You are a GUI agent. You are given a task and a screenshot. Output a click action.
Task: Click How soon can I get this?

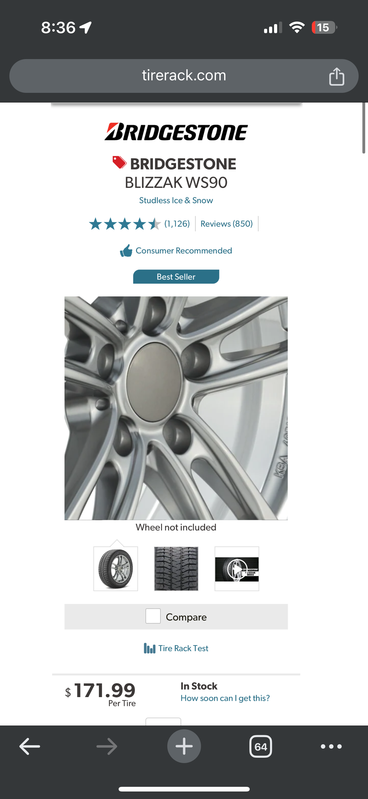(x=225, y=698)
